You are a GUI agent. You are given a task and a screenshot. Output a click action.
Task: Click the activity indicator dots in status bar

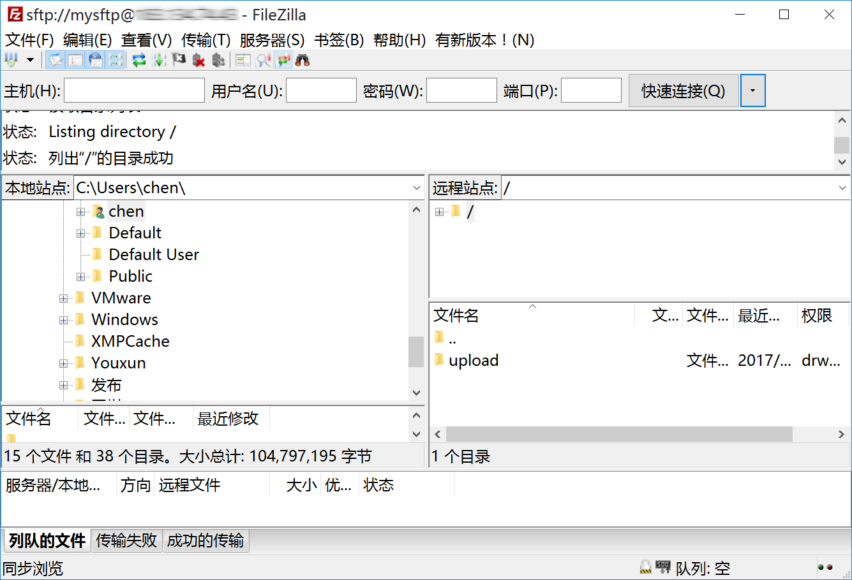[x=825, y=567]
